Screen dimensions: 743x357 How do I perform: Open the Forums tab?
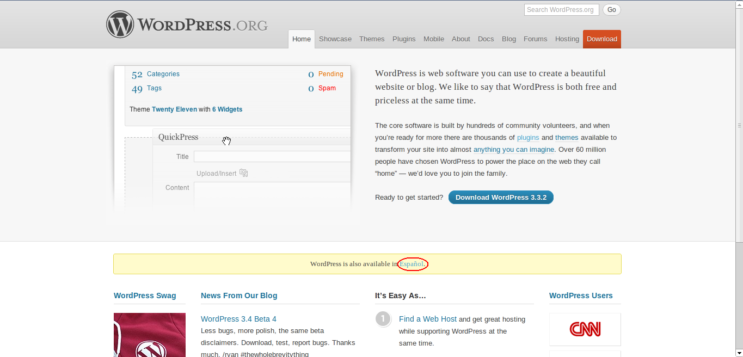pyautogui.click(x=536, y=39)
